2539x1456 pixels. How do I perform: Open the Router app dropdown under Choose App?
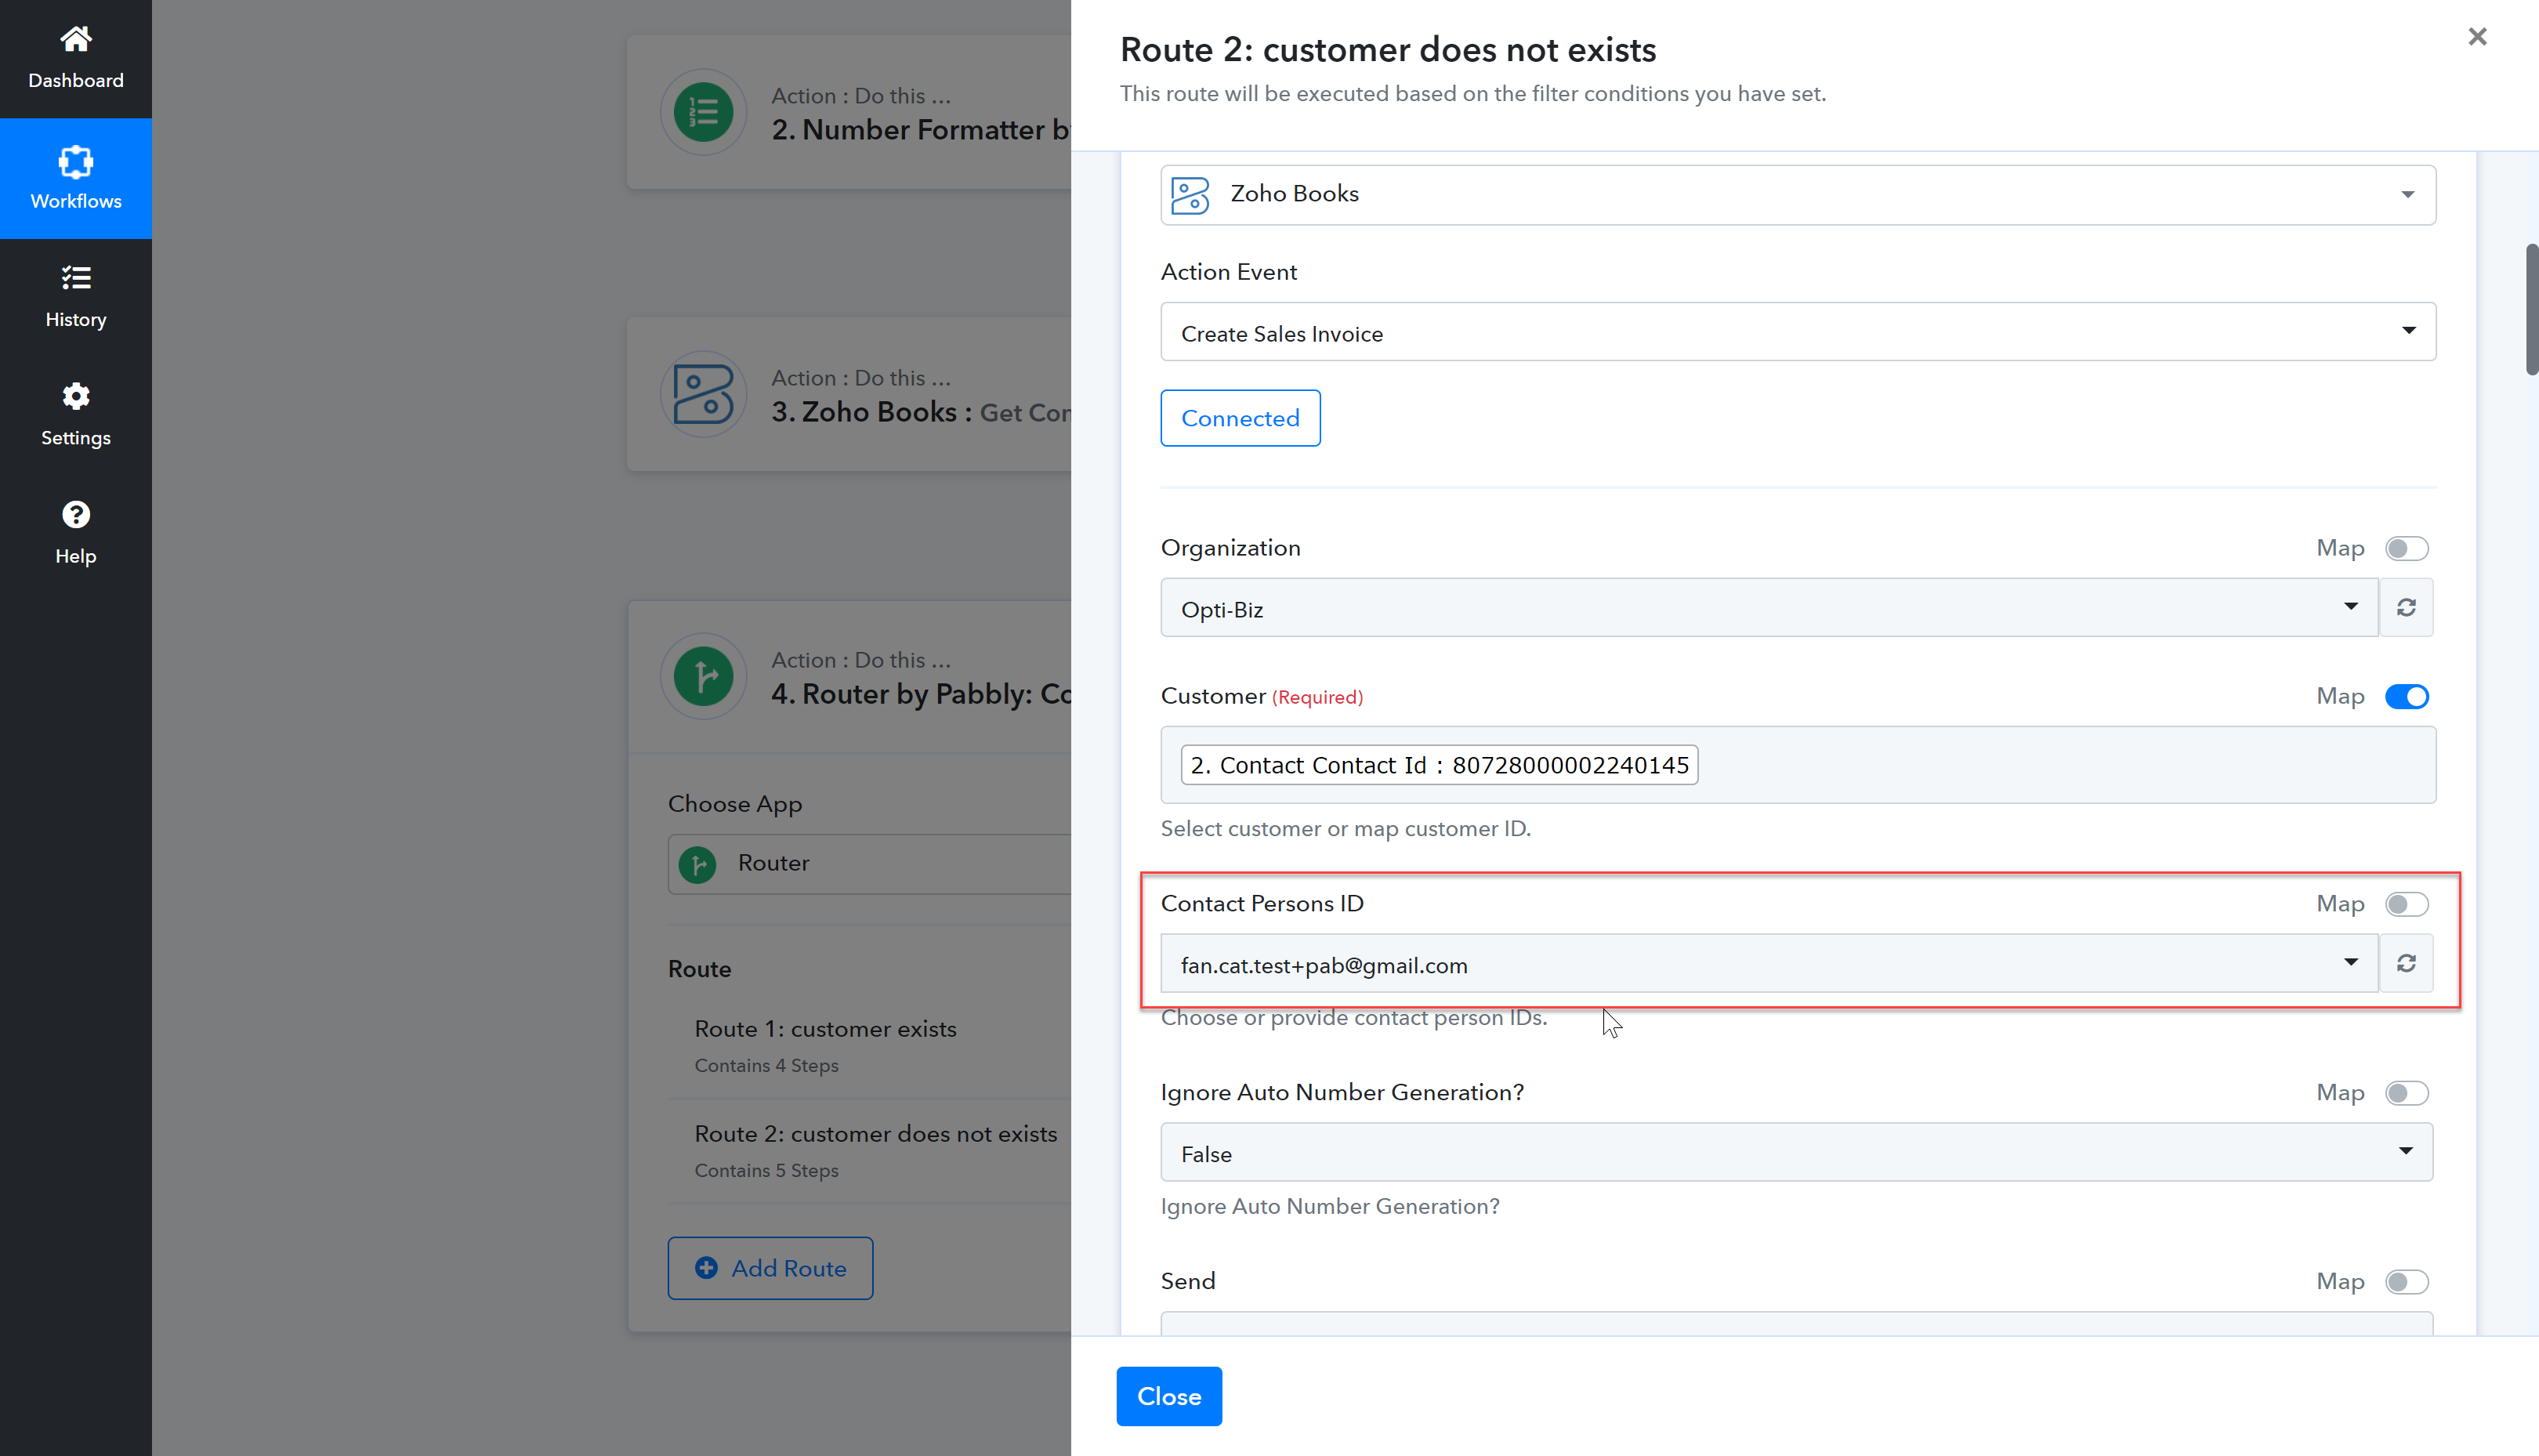[869, 864]
